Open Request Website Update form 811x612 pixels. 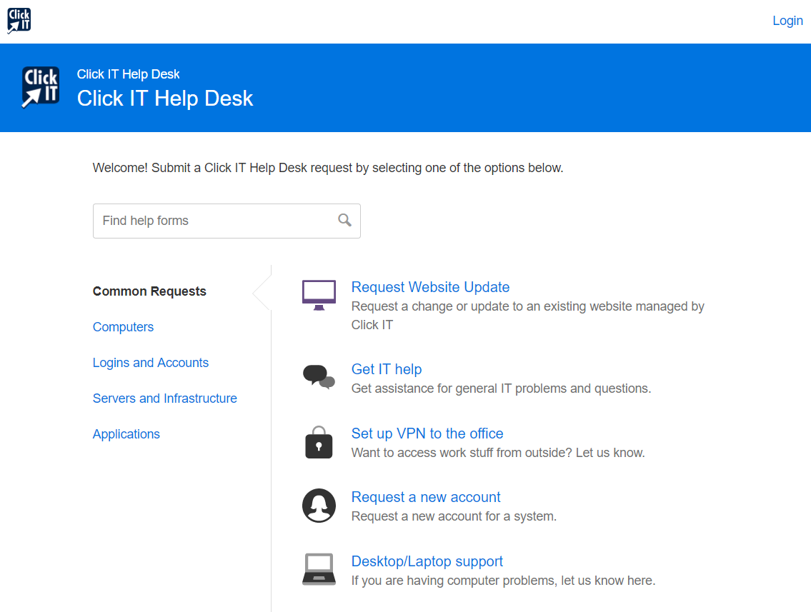click(x=430, y=287)
